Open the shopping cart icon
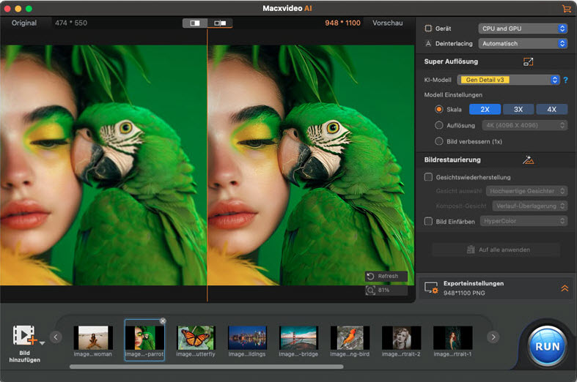This screenshot has height=382, width=577. 566,8
